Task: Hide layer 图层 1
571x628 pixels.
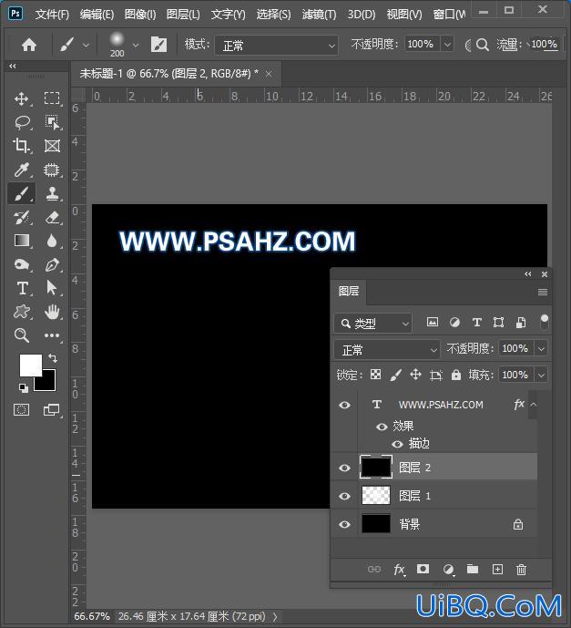Action: pyautogui.click(x=344, y=496)
